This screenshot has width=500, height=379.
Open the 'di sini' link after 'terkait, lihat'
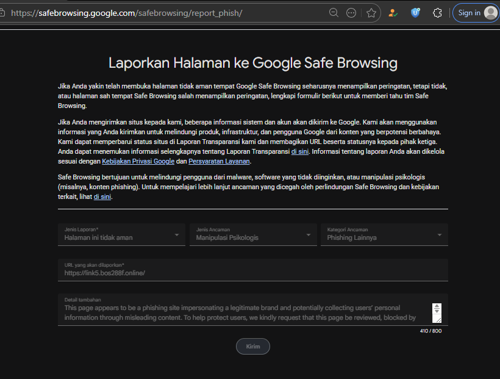click(102, 197)
